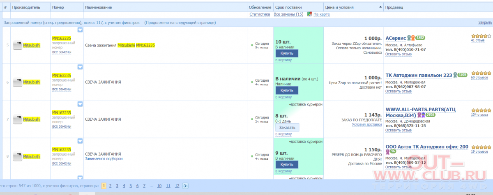Go to results page 5

point(131,186)
